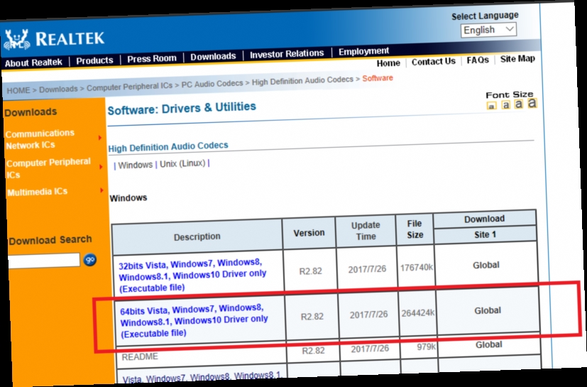Download Global for the 32bits driver
The width and height of the screenshot is (587, 387).
pos(486,266)
